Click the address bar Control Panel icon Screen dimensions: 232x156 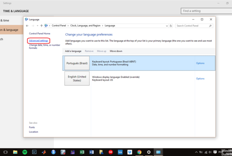click(x=46, y=26)
